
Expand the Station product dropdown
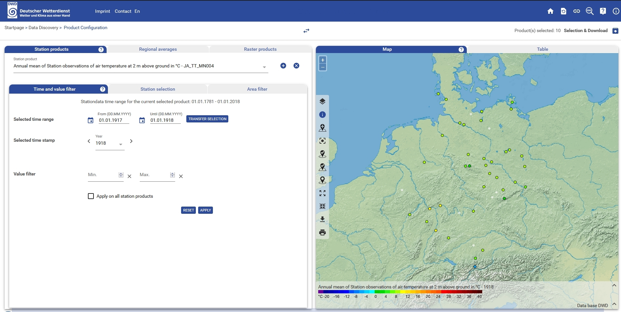pos(264,67)
